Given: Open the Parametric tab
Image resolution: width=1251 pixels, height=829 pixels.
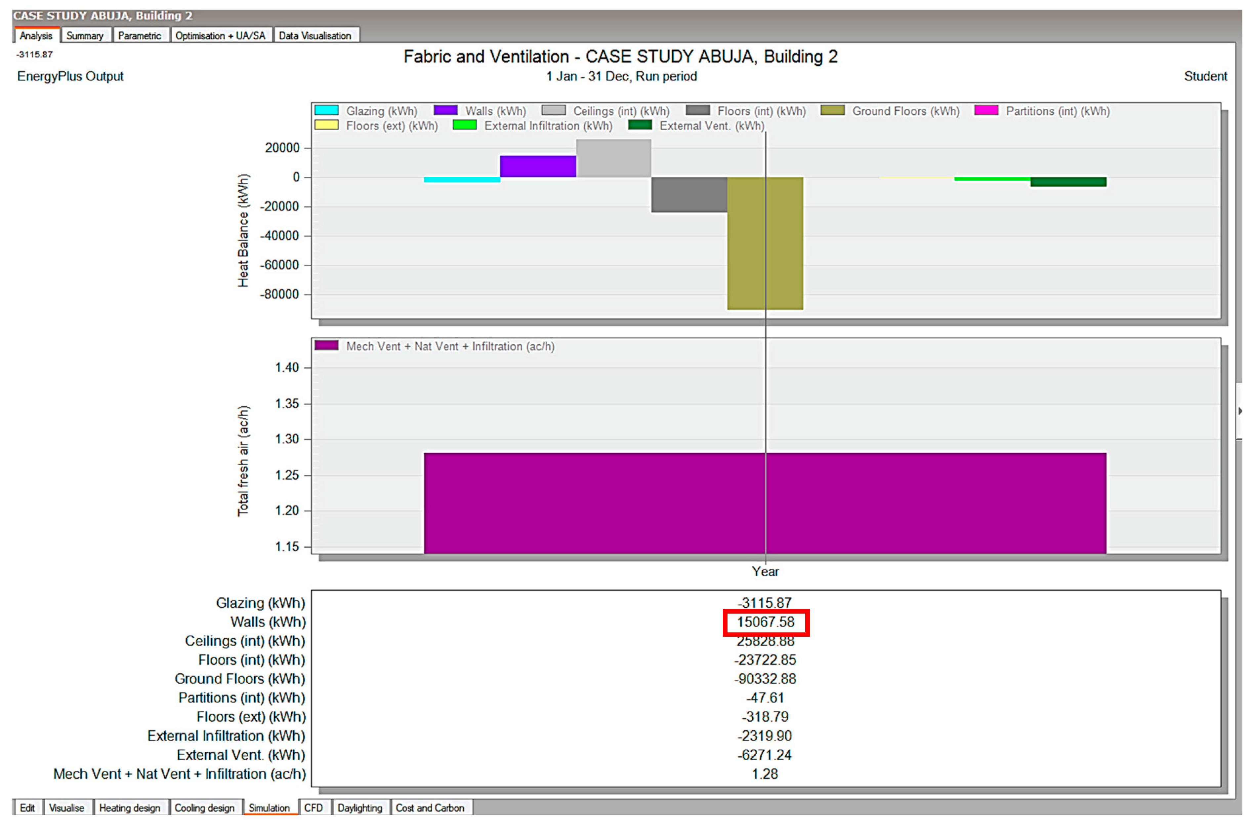Looking at the screenshot, I should point(139,35).
